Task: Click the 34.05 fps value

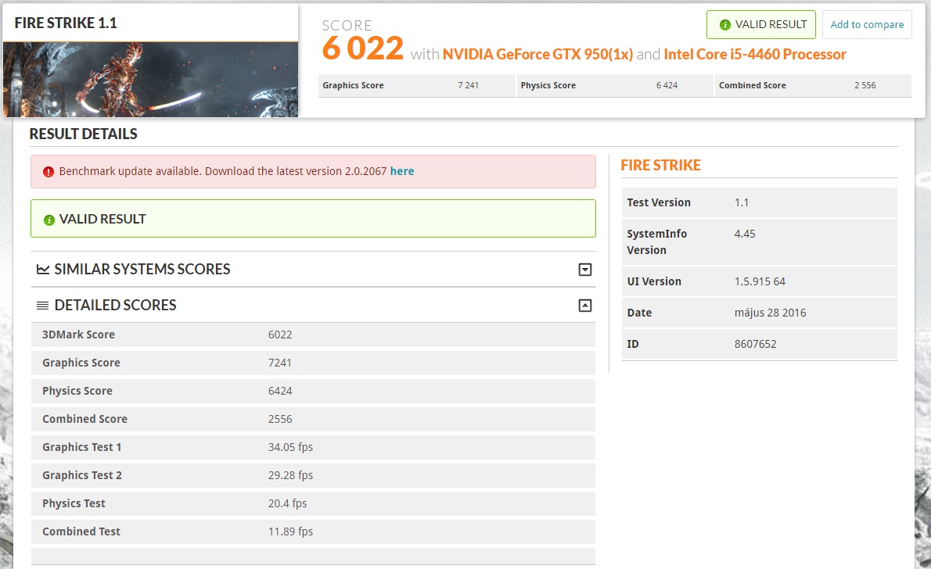Action: [290, 447]
